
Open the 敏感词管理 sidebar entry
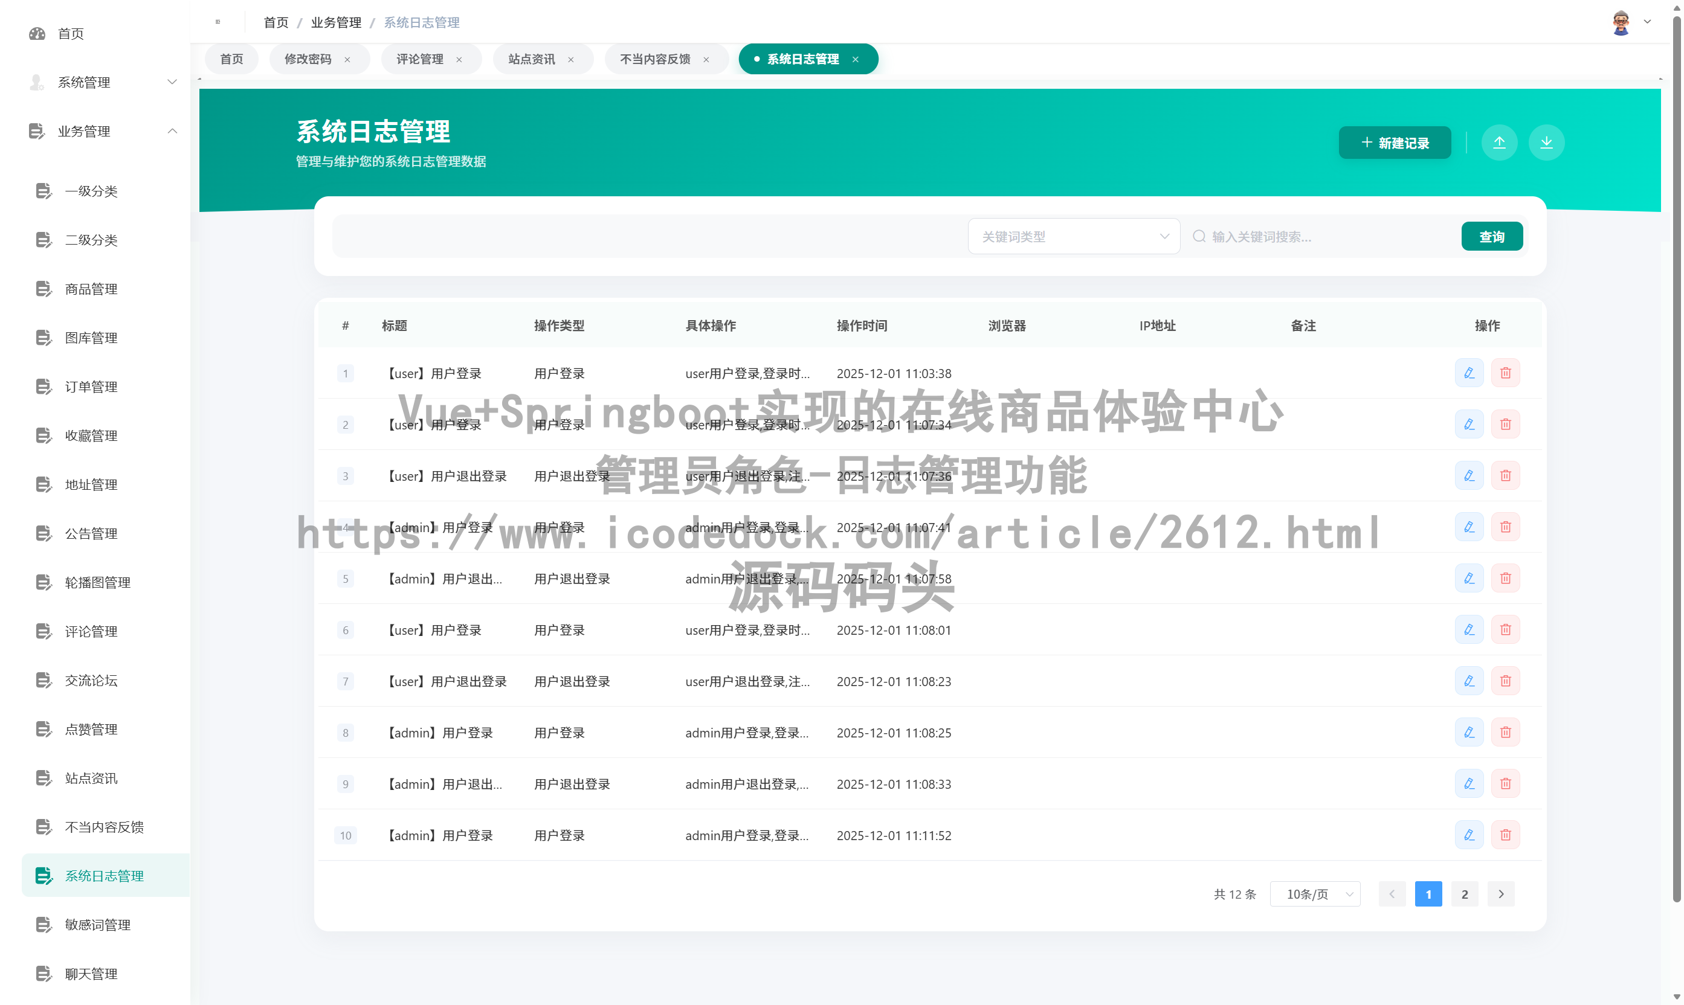pos(99,923)
